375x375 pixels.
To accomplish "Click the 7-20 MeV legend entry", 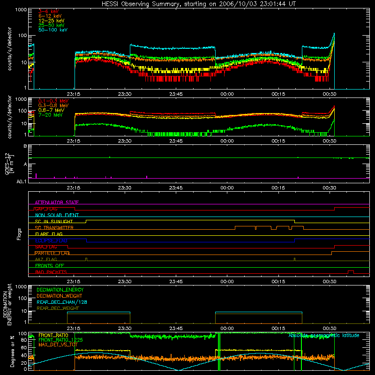I will (51, 115).
